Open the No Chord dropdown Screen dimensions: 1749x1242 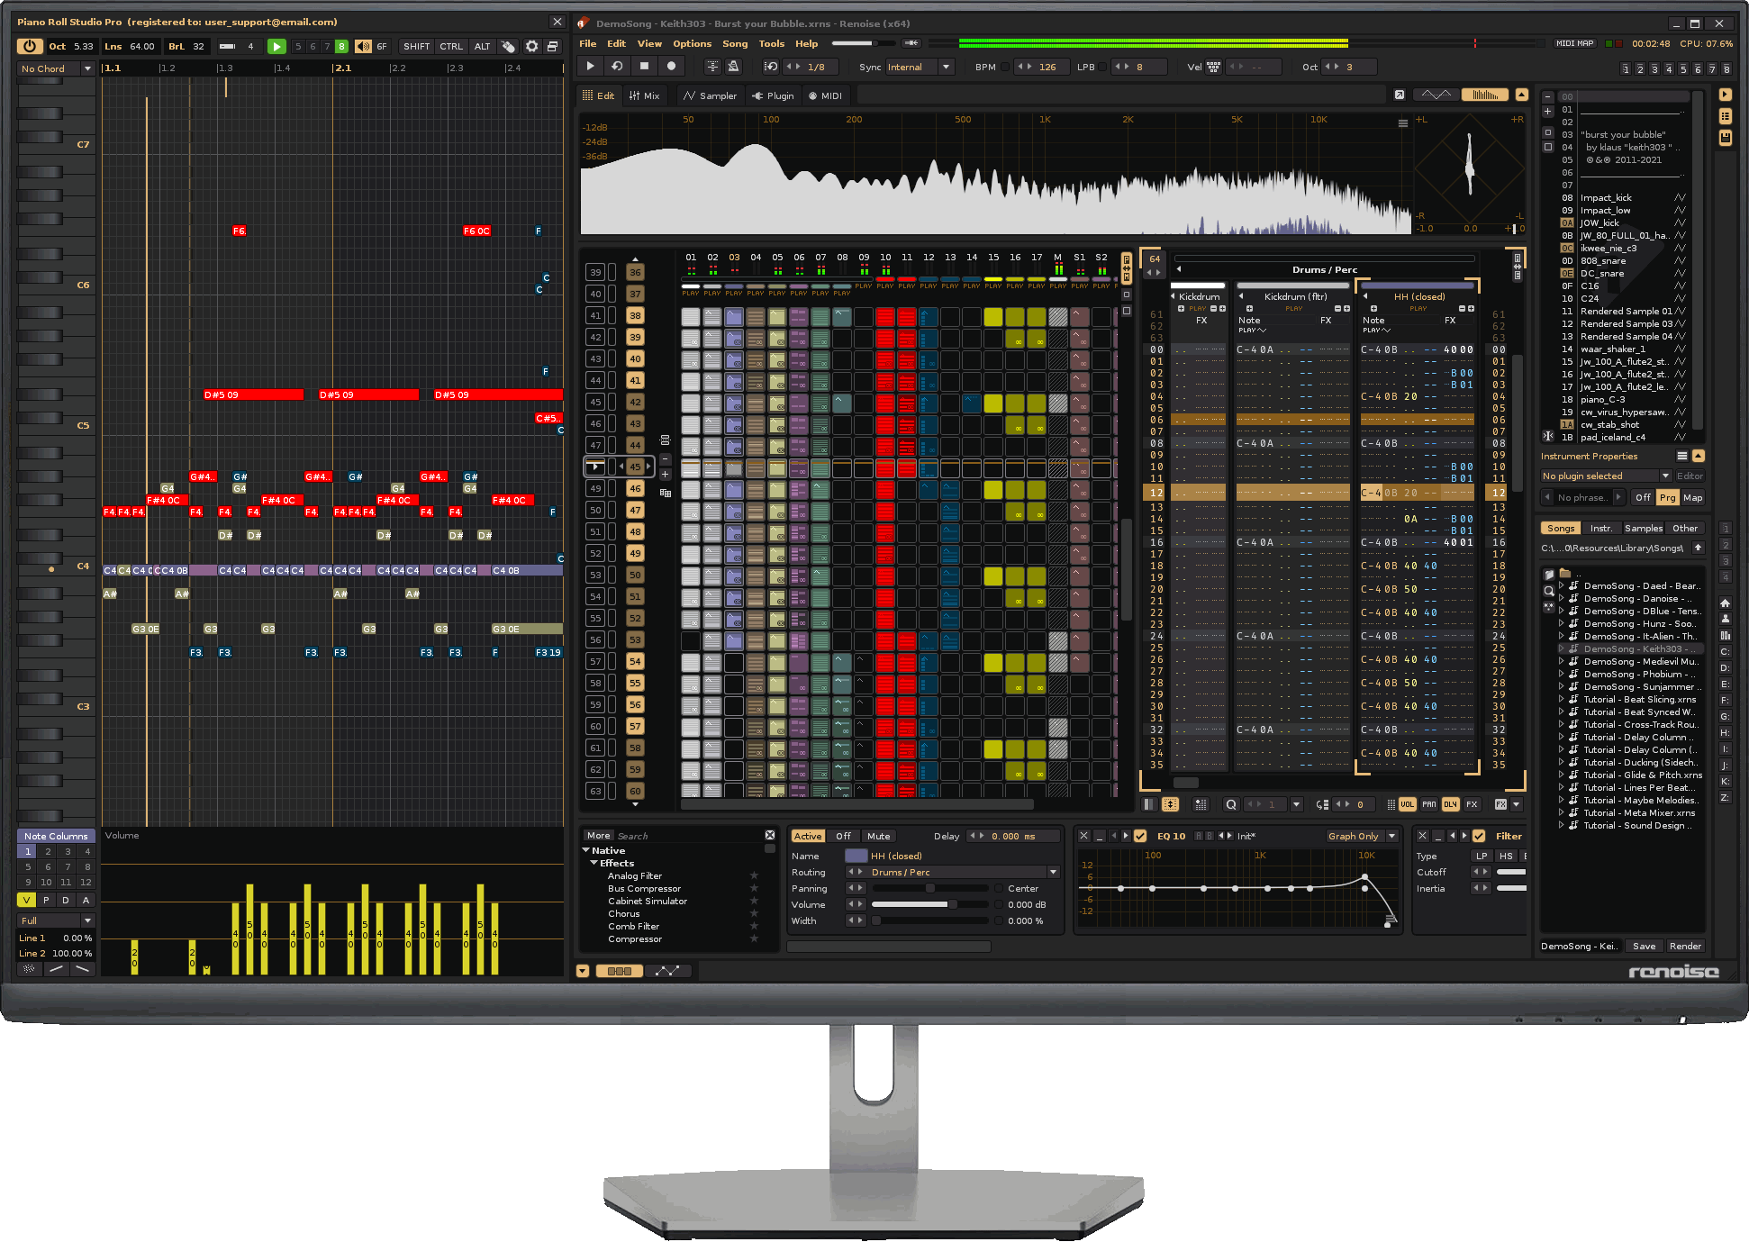(56, 68)
